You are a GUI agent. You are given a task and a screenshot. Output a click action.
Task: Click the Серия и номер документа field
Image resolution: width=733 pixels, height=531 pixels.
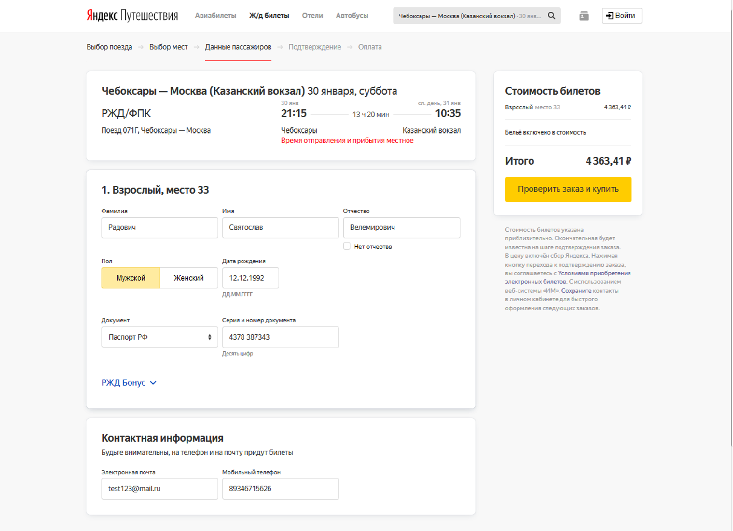pyautogui.click(x=280, y=337)
